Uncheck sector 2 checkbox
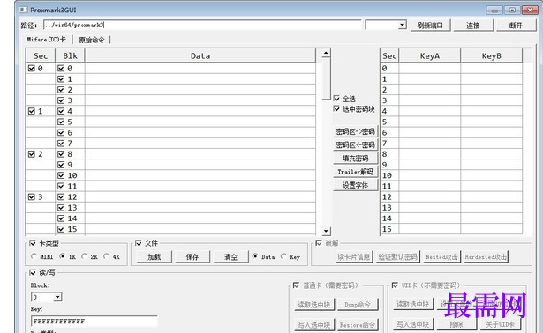 coord(32,153)
